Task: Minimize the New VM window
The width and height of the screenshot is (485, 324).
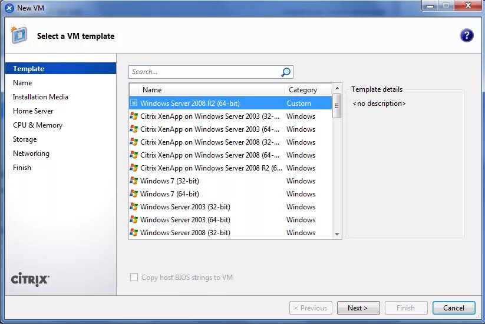Action: [x=430, y=5]
